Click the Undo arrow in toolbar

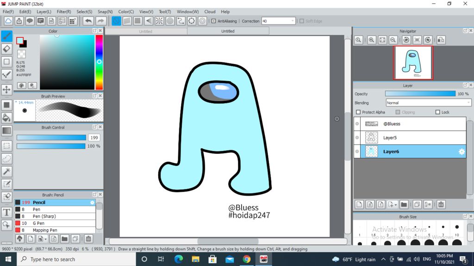[88, 21]
